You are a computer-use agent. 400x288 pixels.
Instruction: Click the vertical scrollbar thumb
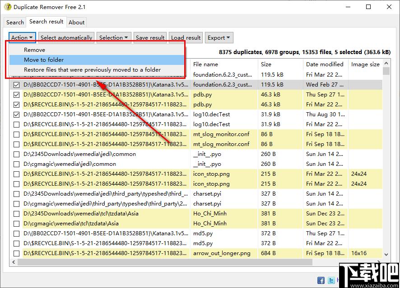386,71
